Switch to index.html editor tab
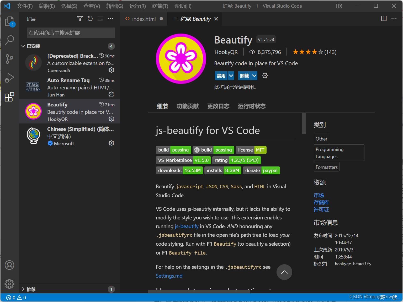The image size is (403, 302). click(x=144, y=19)
